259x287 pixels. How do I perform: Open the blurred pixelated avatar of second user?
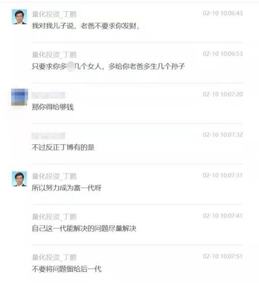pos(20,97)
